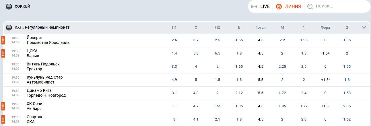Click the LIVE broadcast signal icon
The width and height of the screenshot is (371, 126).
tap(254, 6)
